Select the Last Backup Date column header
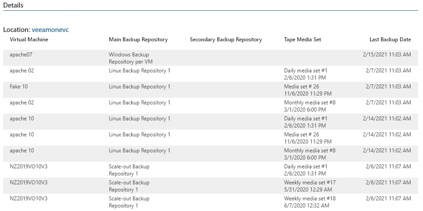Image resolution: width=423 pixels, height=211 pixels. coord(390,40)
